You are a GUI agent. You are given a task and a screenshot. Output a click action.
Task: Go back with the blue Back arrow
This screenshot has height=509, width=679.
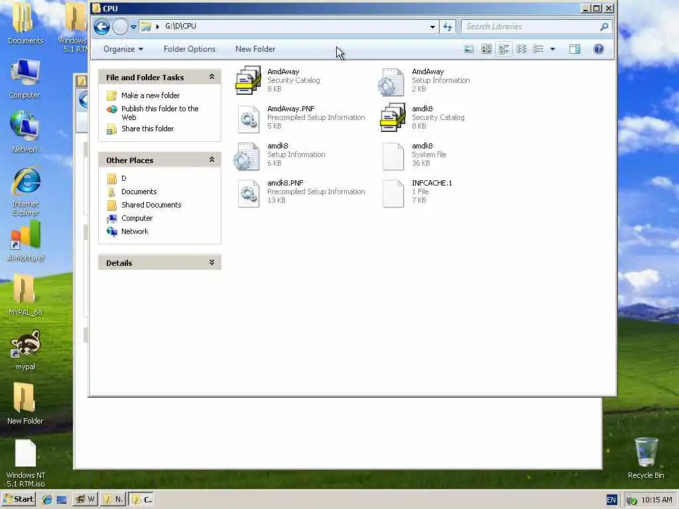(x=101, y=27)
